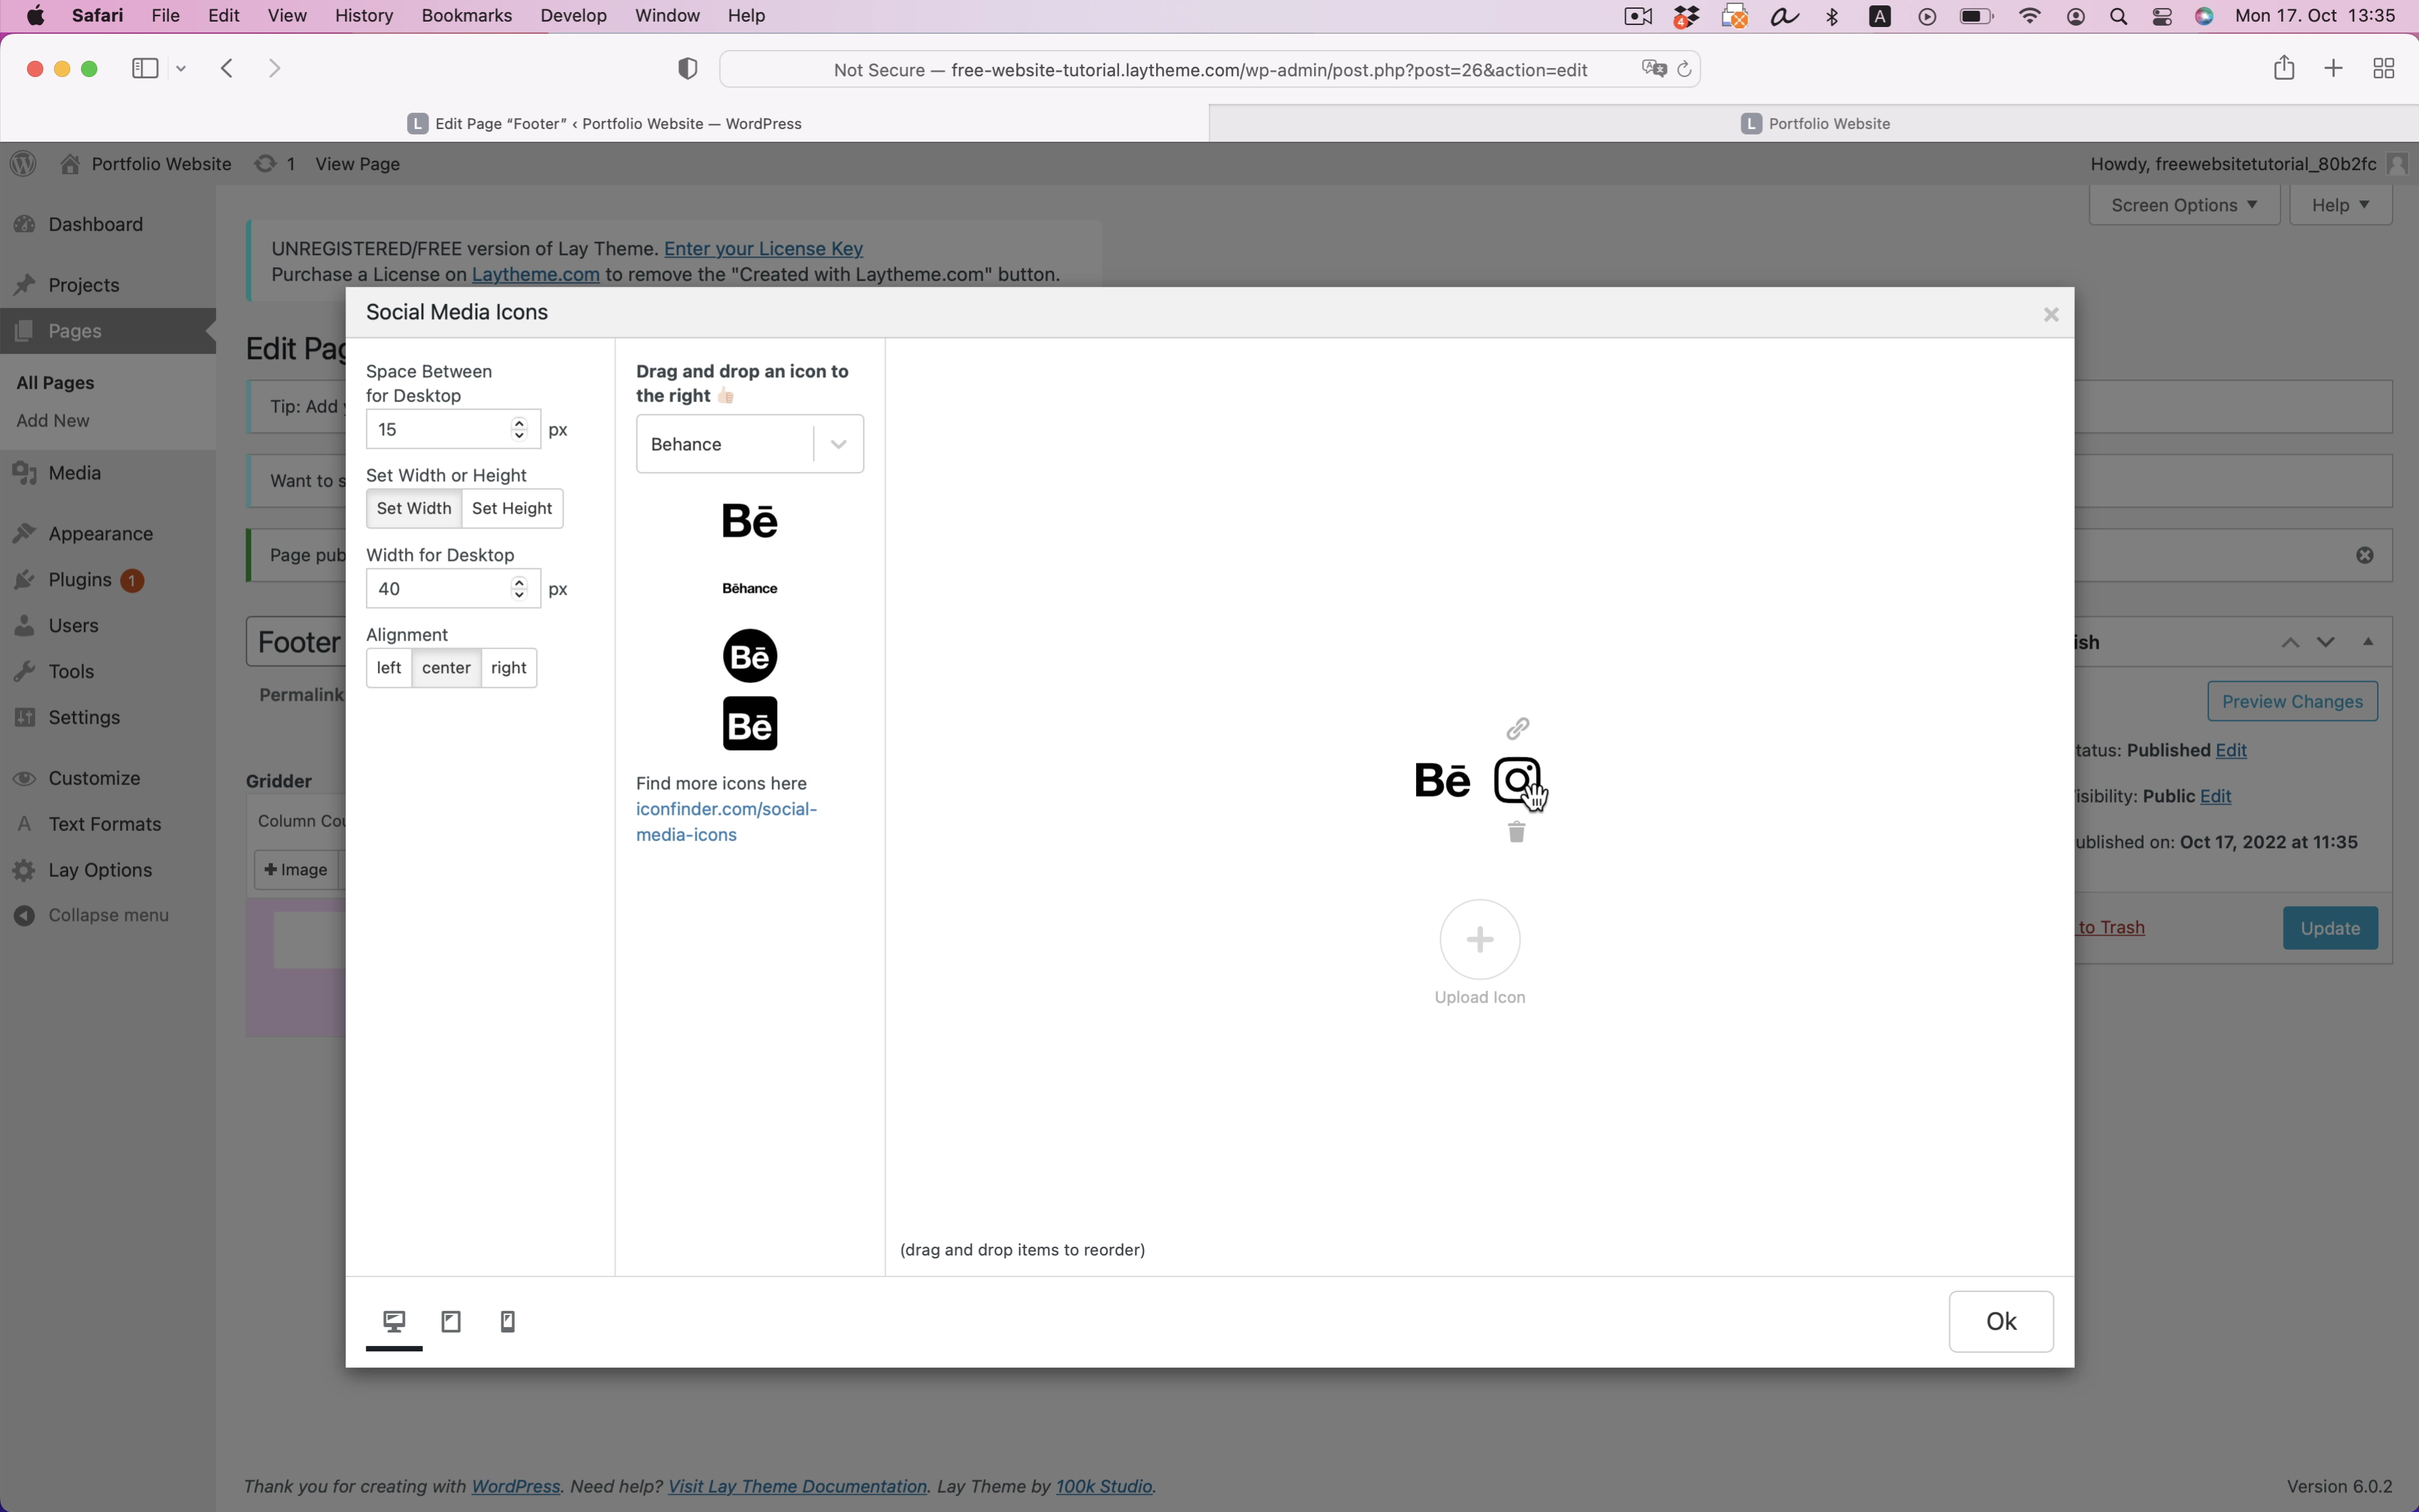Go back with Safari back arrow
Screen dimensions: 2419x1512
pyautogui.click(x=228, y=68)
